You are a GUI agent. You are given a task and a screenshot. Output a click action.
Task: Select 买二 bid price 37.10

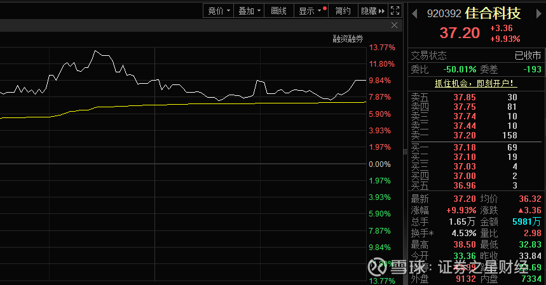465,157
